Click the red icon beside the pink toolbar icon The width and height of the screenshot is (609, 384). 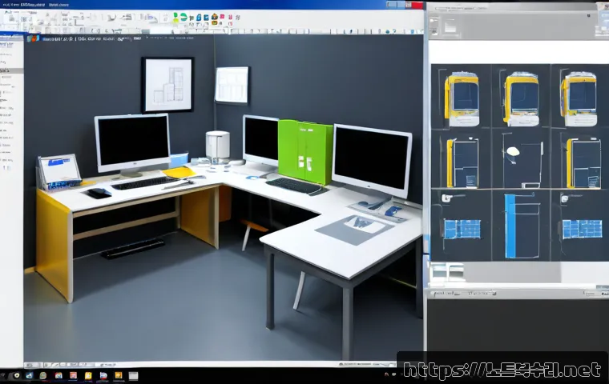point(230,17)
